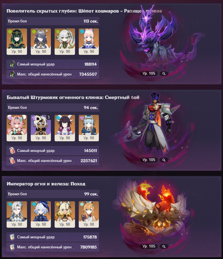This screenshot has height=259, width=223.
Task: Click the small avatar beside 7809185 total damage
Action: coord(12,247)
